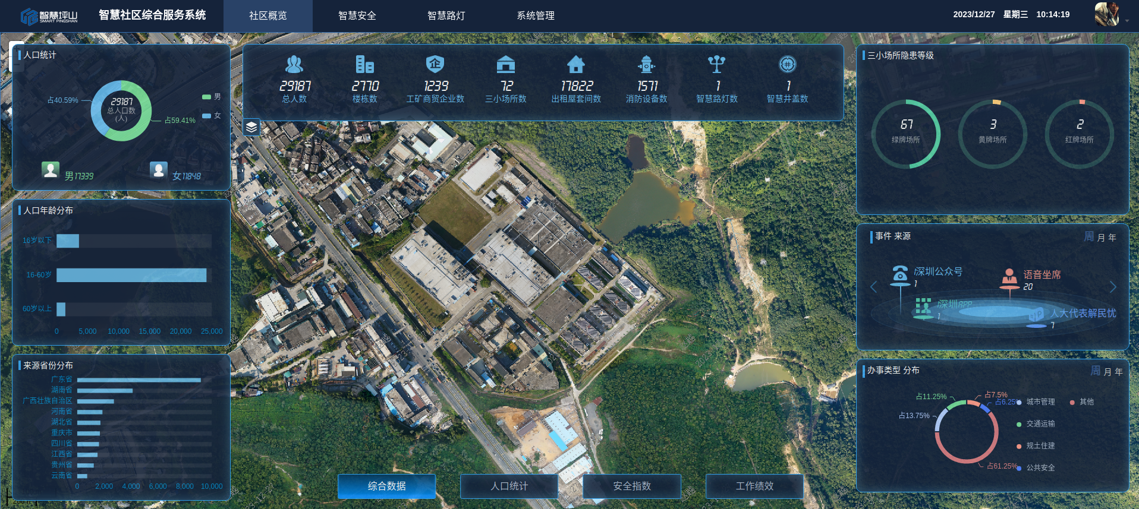Click the 17822 rental units value
Image resolution: width=1139 pixels, height=509 pixels.
click(x=577, y=86)
